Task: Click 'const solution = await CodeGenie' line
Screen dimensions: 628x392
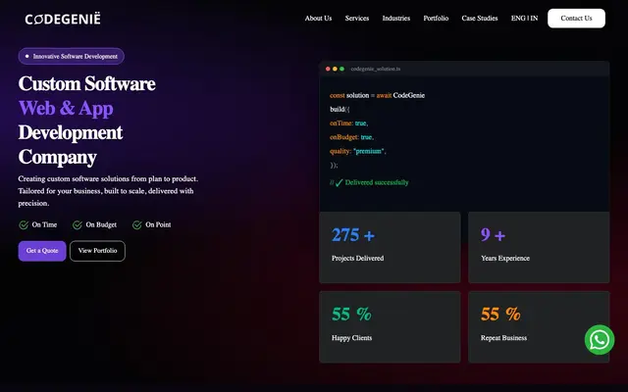Action: click(377, 95)
